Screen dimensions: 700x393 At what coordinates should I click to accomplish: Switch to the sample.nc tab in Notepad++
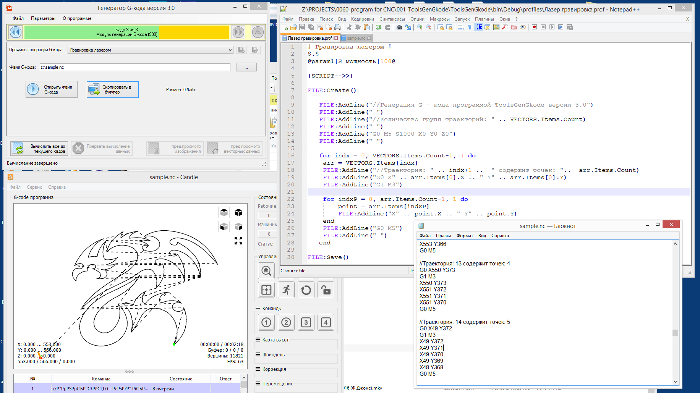(x=356, y=38)
